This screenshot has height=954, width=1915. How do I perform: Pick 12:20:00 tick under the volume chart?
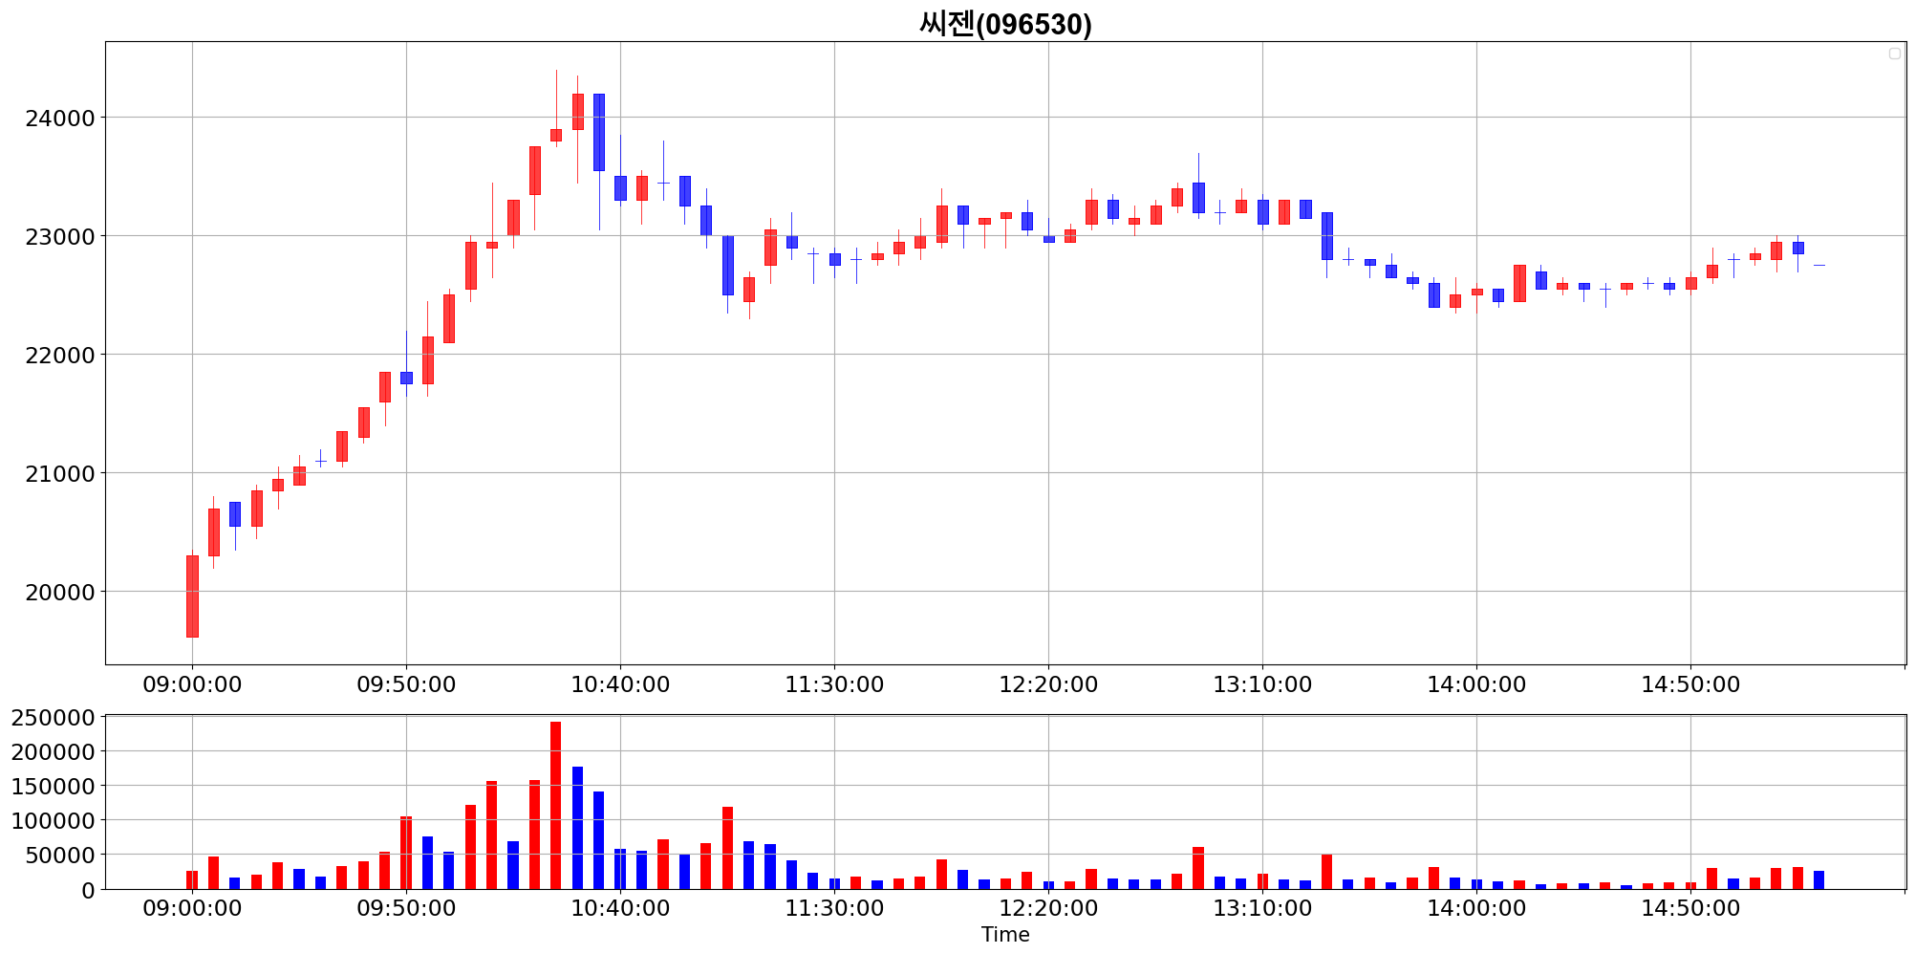1048,908
